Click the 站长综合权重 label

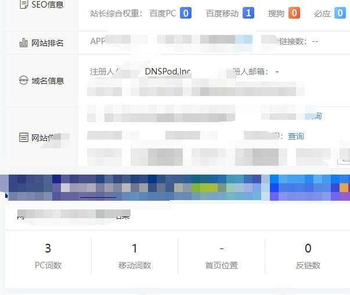pyautogui.click(x=116, y=13)
